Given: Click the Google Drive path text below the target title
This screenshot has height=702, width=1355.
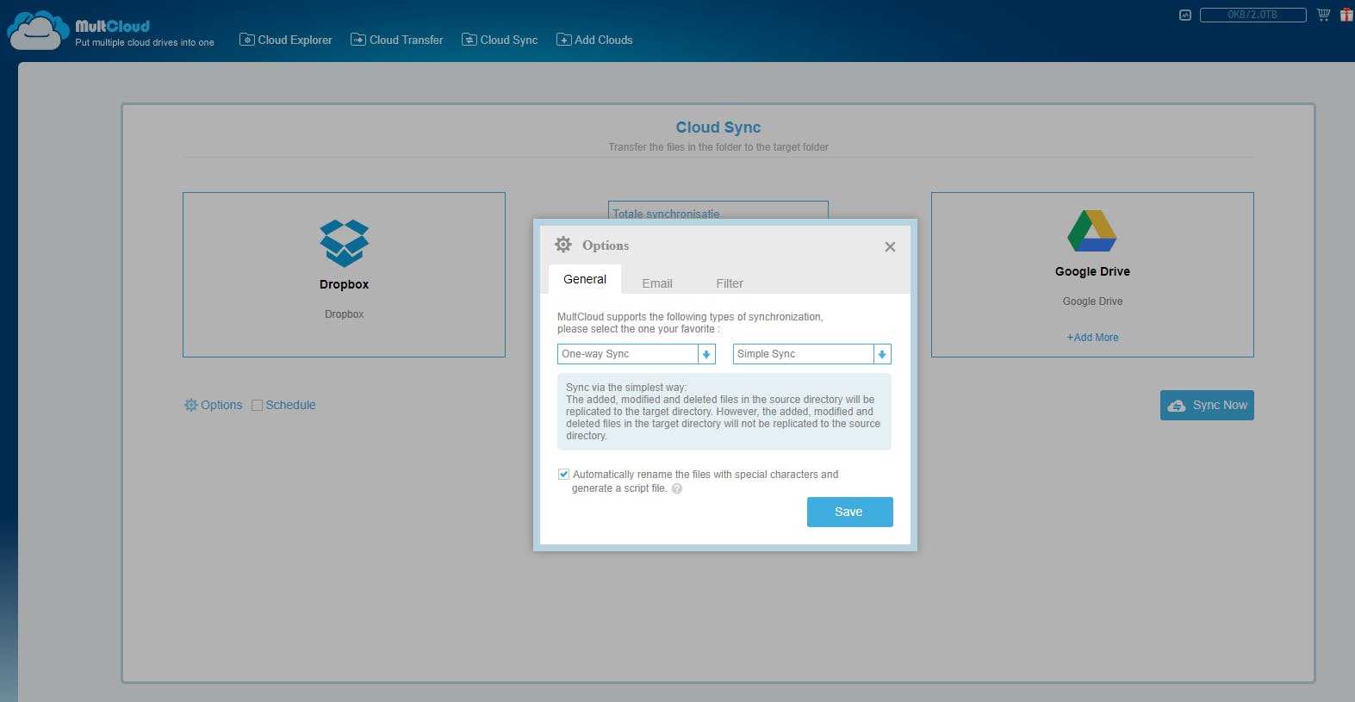Looking at the screenshot, I should [1092, 301].
